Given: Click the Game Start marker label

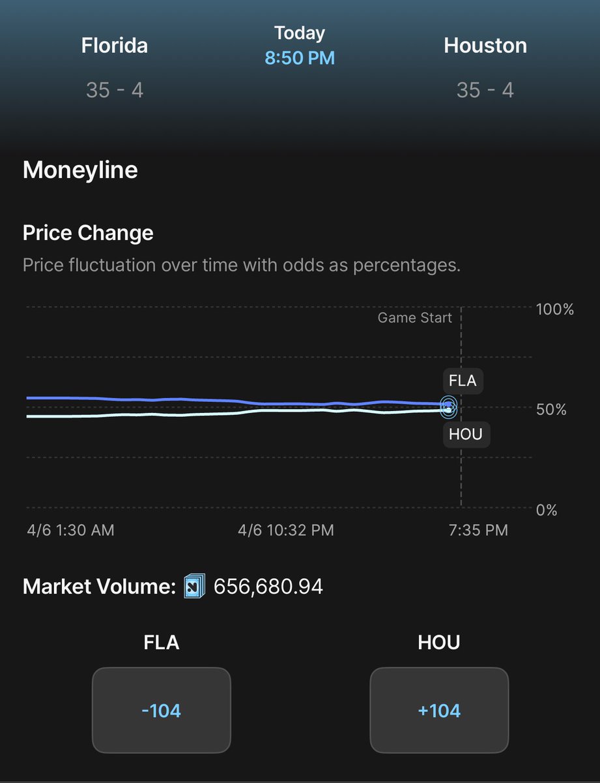Looking at the screenshot, I should tap(415, 318).
